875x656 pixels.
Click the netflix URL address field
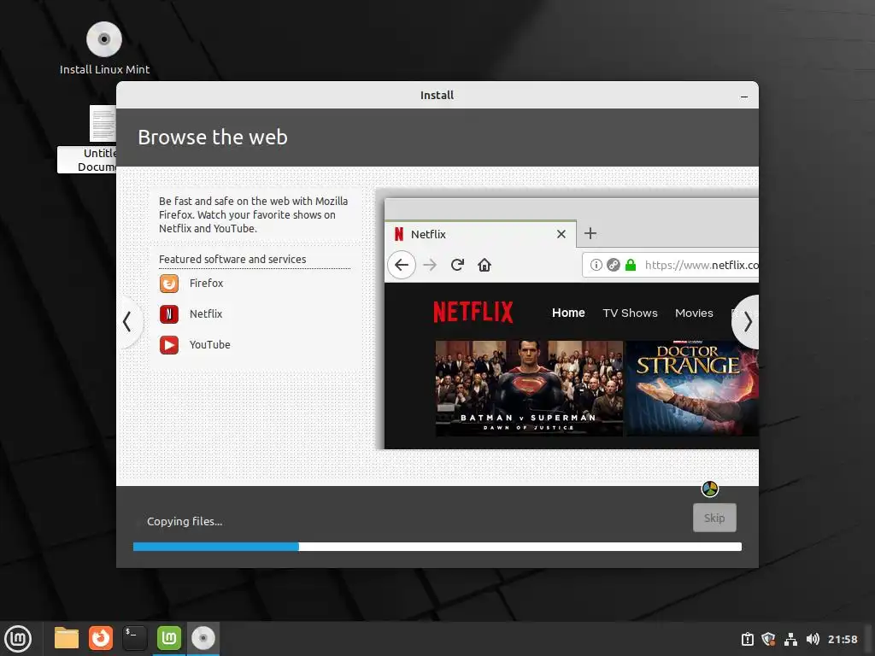coord(670,265)
